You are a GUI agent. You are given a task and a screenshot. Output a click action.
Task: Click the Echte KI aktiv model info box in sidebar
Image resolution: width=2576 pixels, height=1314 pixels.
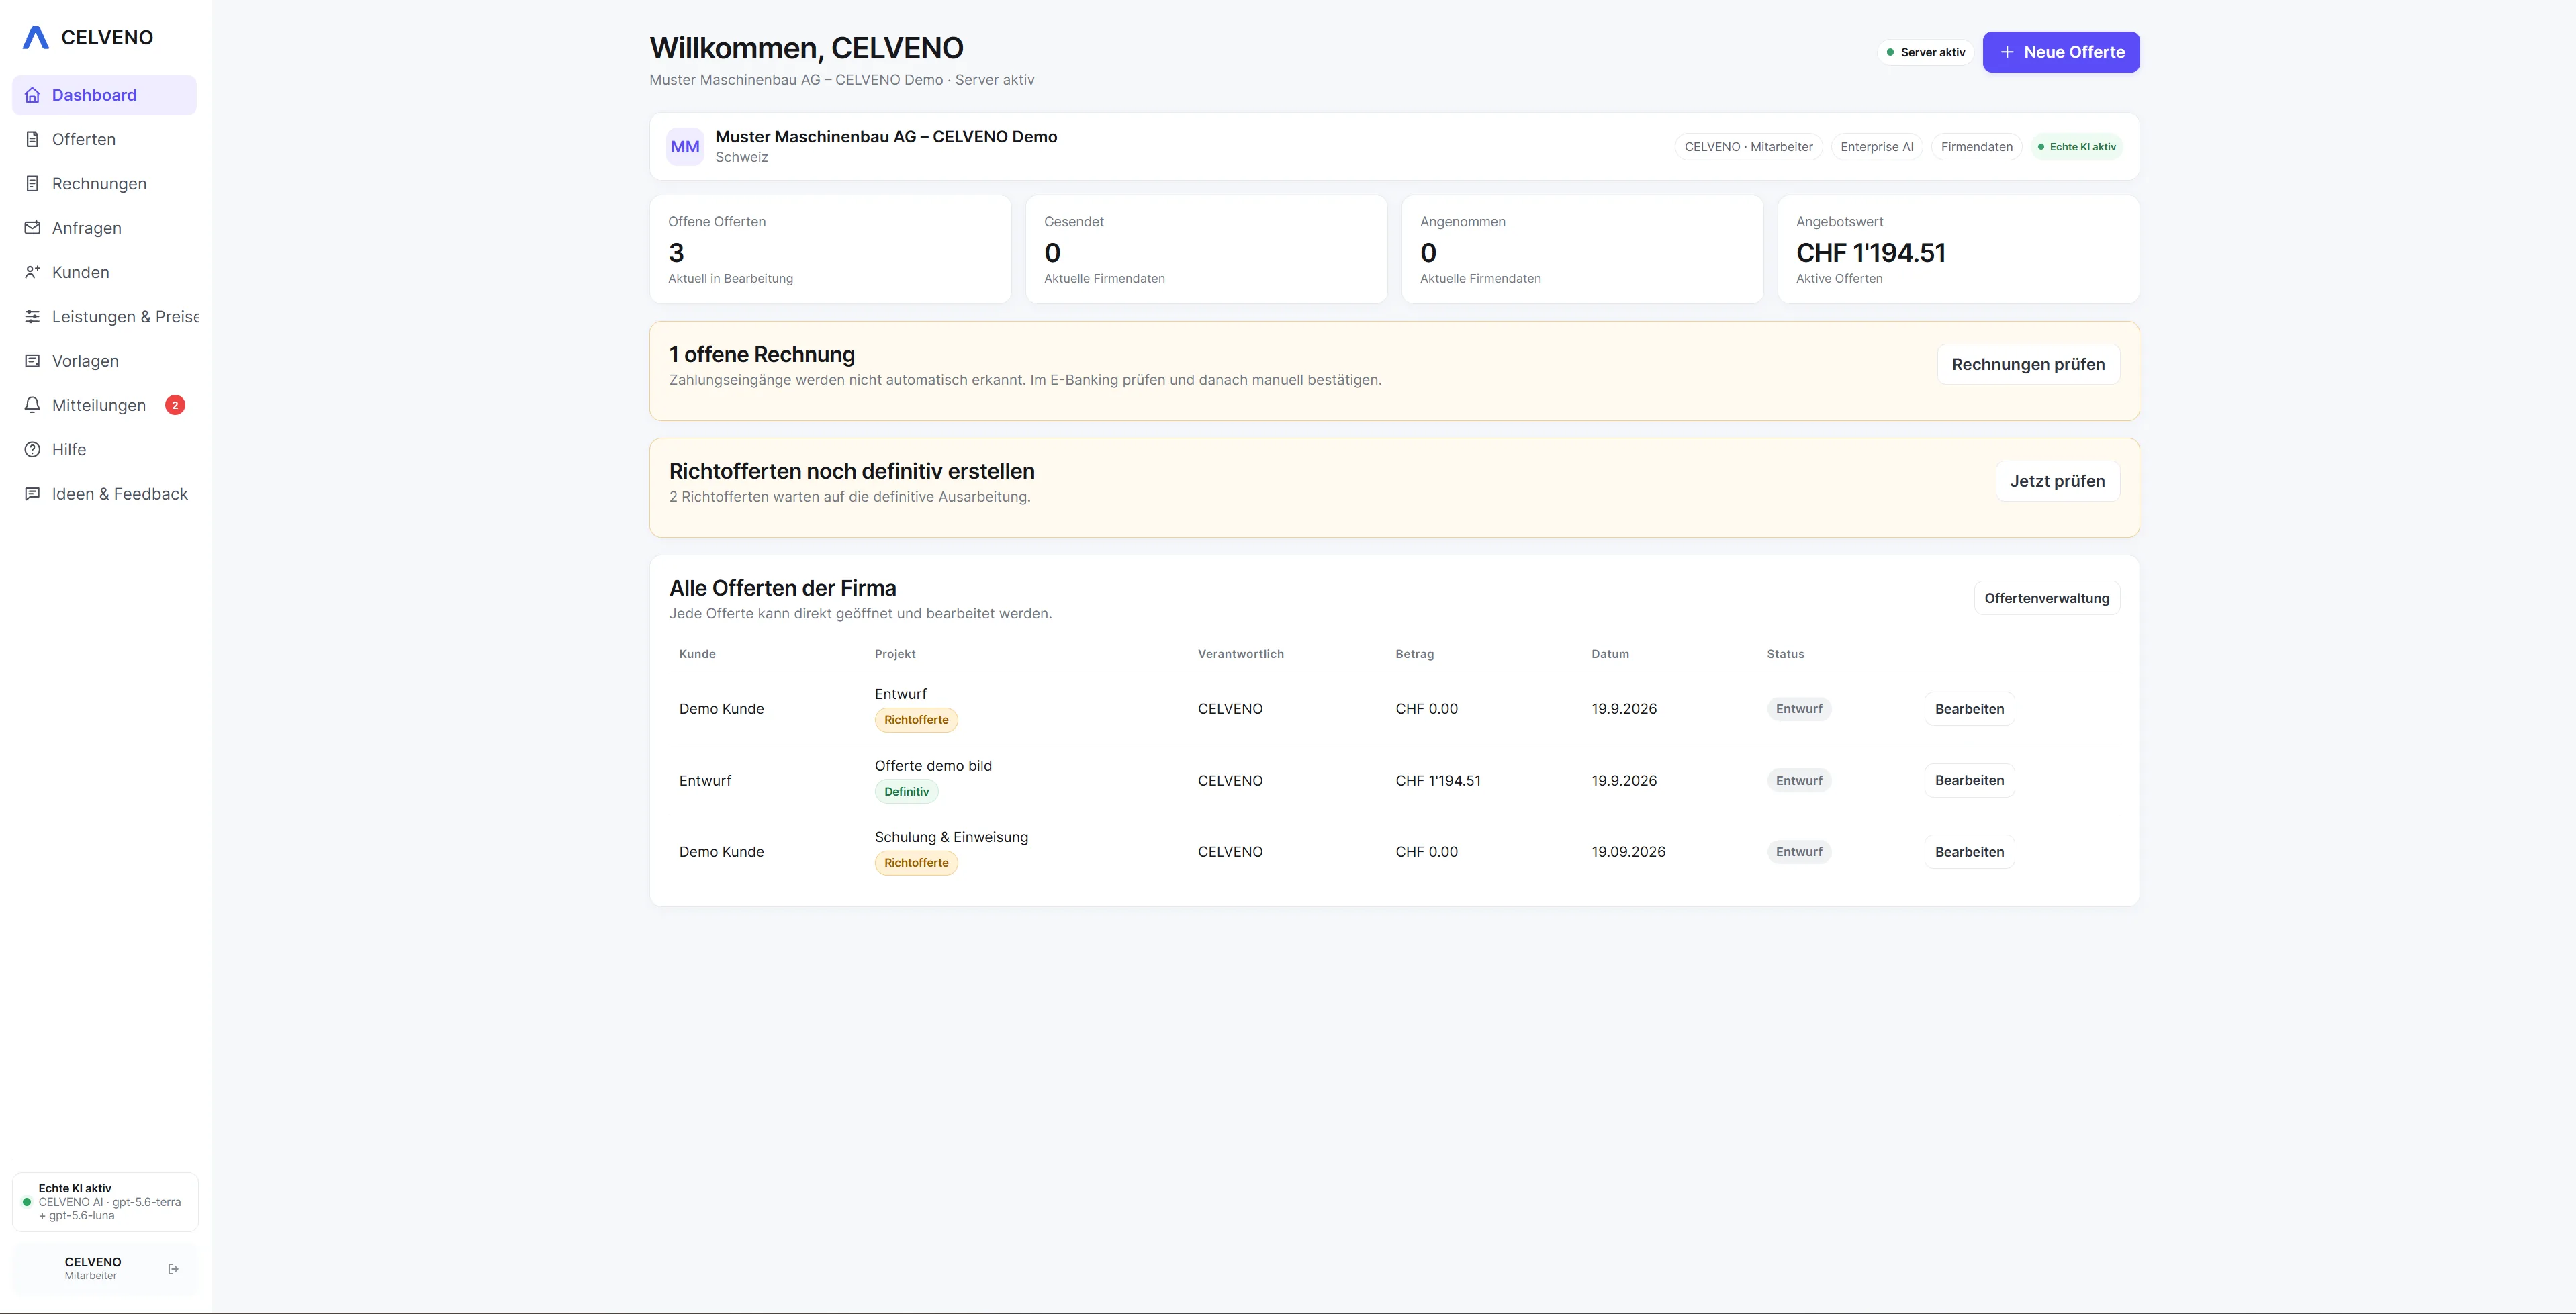tap(105, 1202)
